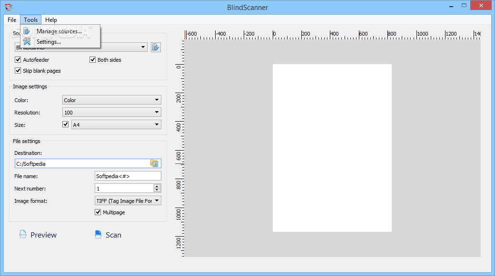
Task: Decrease Next number with down arrow
Action: click(x=157, y=190)
